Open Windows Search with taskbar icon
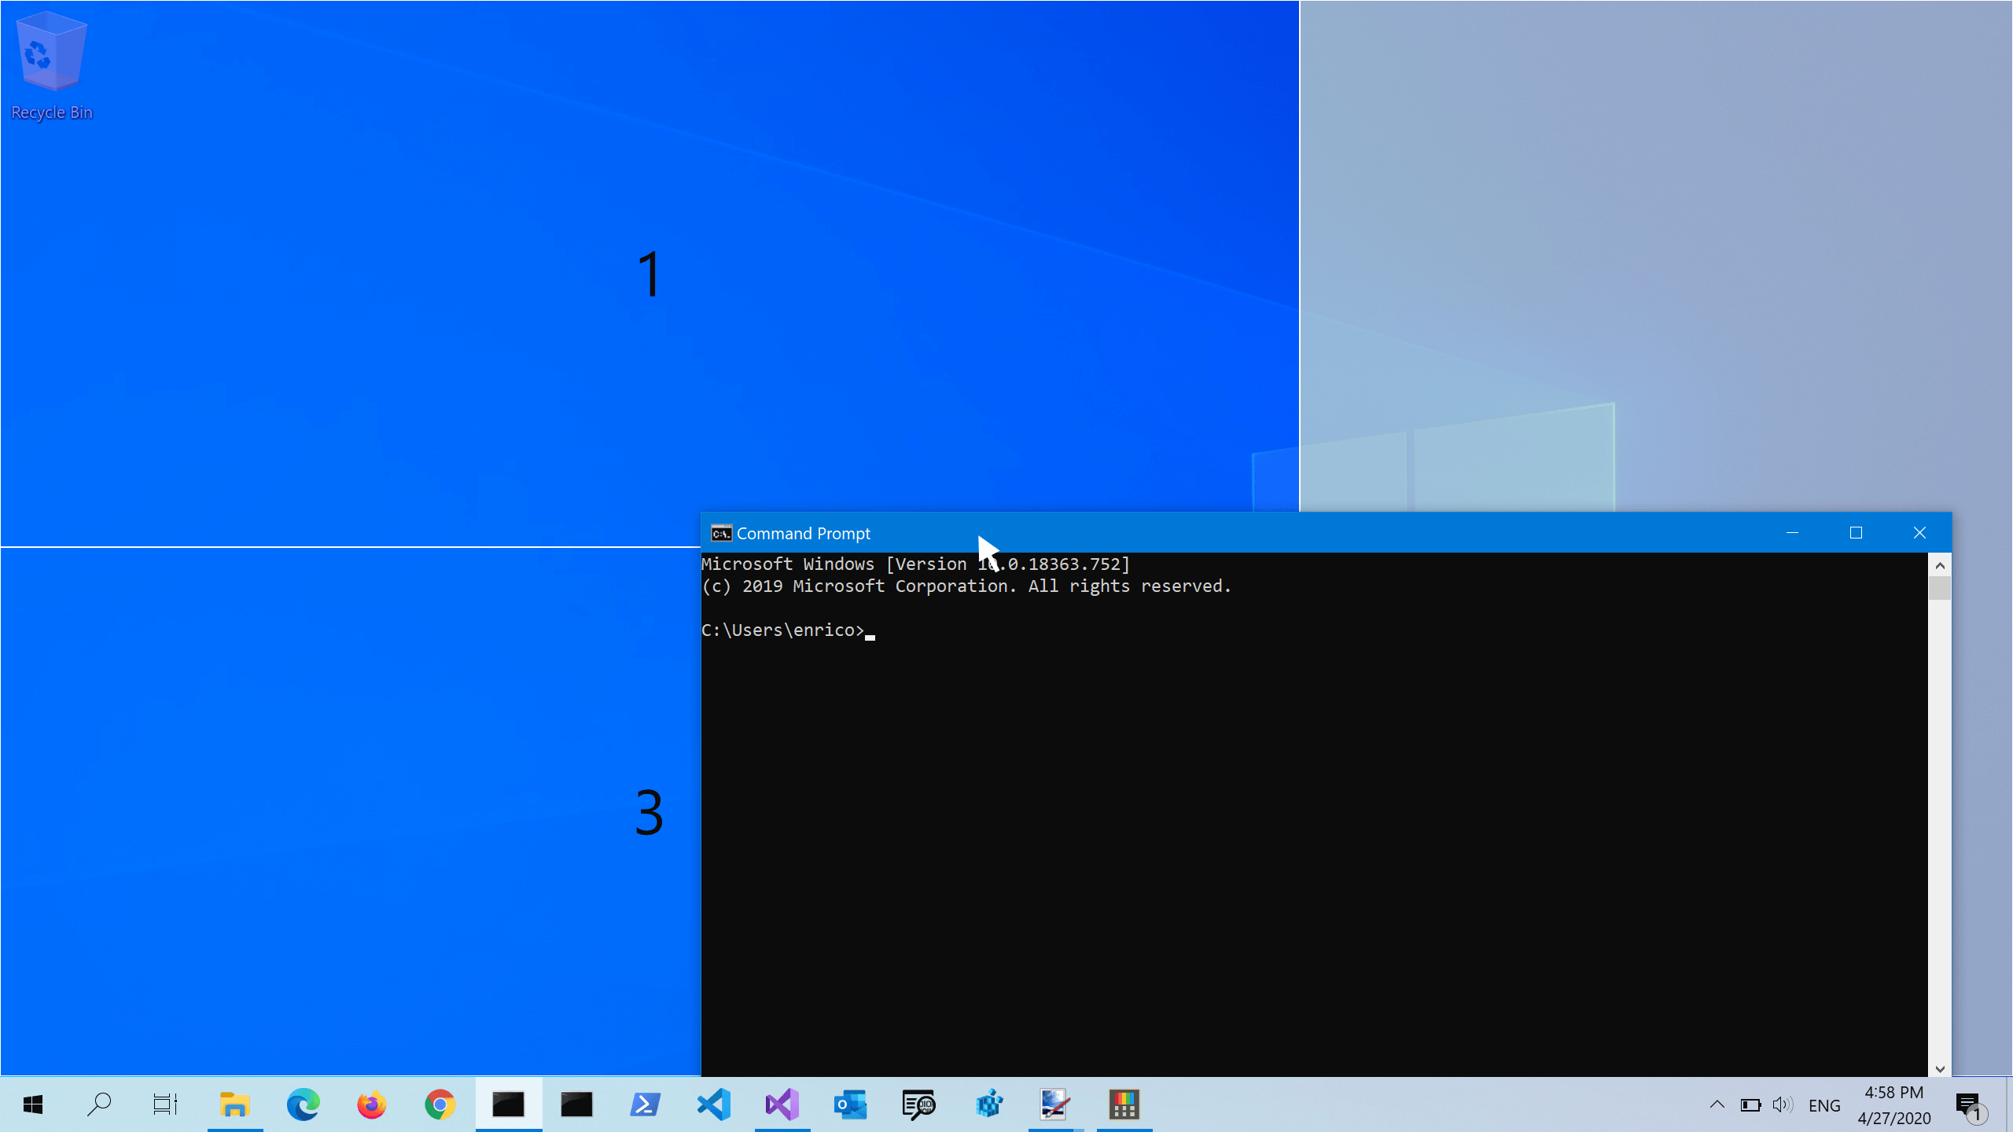 coord(98,1104)
